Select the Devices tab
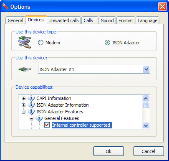This screenshot has height=161, width=169. [36, 20]
